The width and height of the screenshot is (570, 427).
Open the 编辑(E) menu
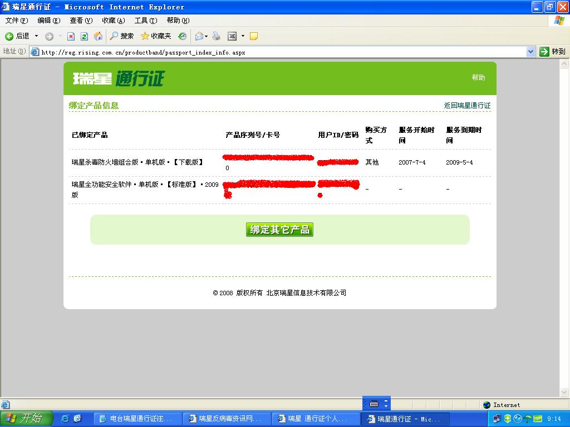pyautogui.click(x=49, y=21)
